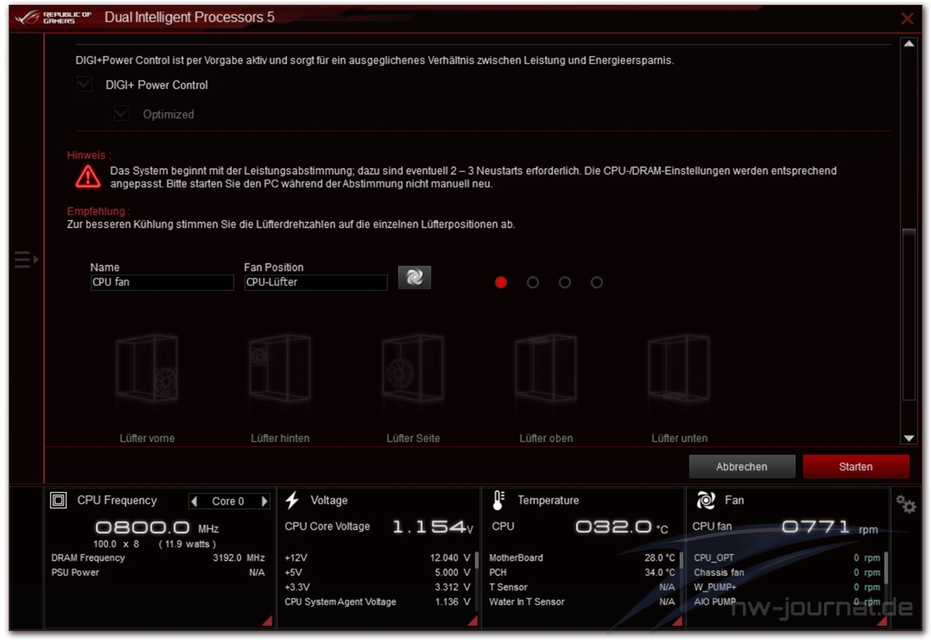Click the MotherBoard temperature row
Viewport: 931px width, 640px height.
pyautogui.click(x=582, y=558)
